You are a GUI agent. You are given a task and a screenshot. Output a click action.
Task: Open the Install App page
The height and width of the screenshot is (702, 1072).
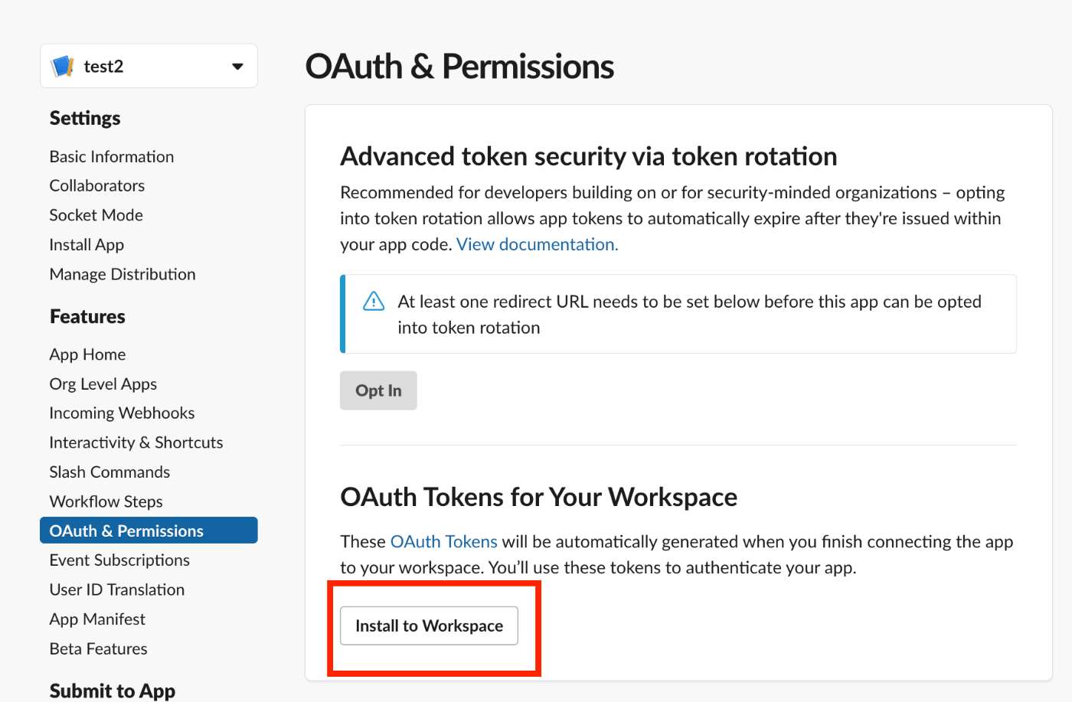87,245
